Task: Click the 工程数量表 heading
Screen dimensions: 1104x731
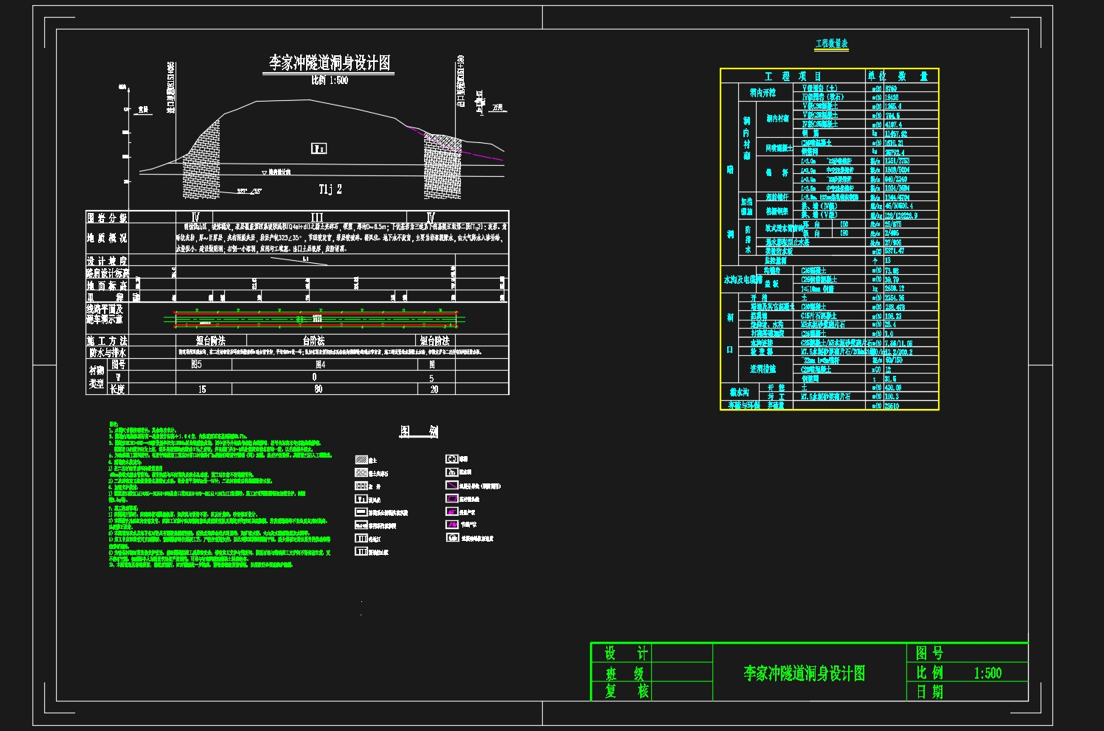Action: tap(832, 44)
